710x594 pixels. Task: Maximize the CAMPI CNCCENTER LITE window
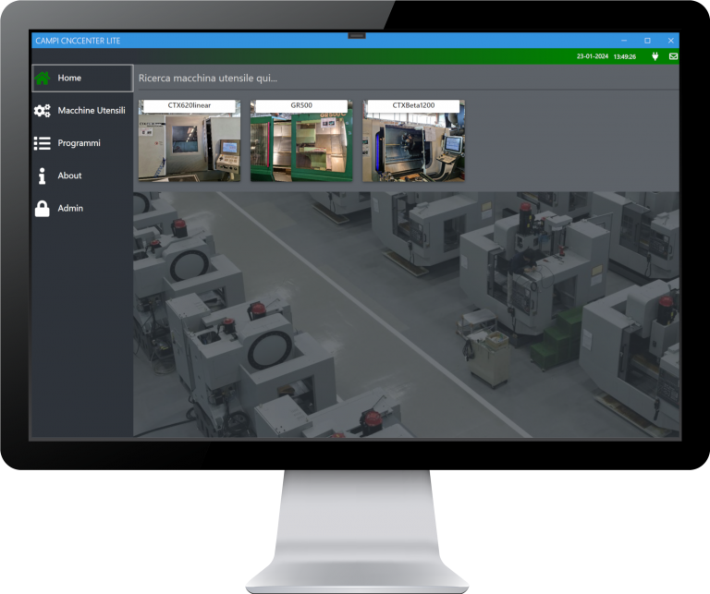coord(647,41)
